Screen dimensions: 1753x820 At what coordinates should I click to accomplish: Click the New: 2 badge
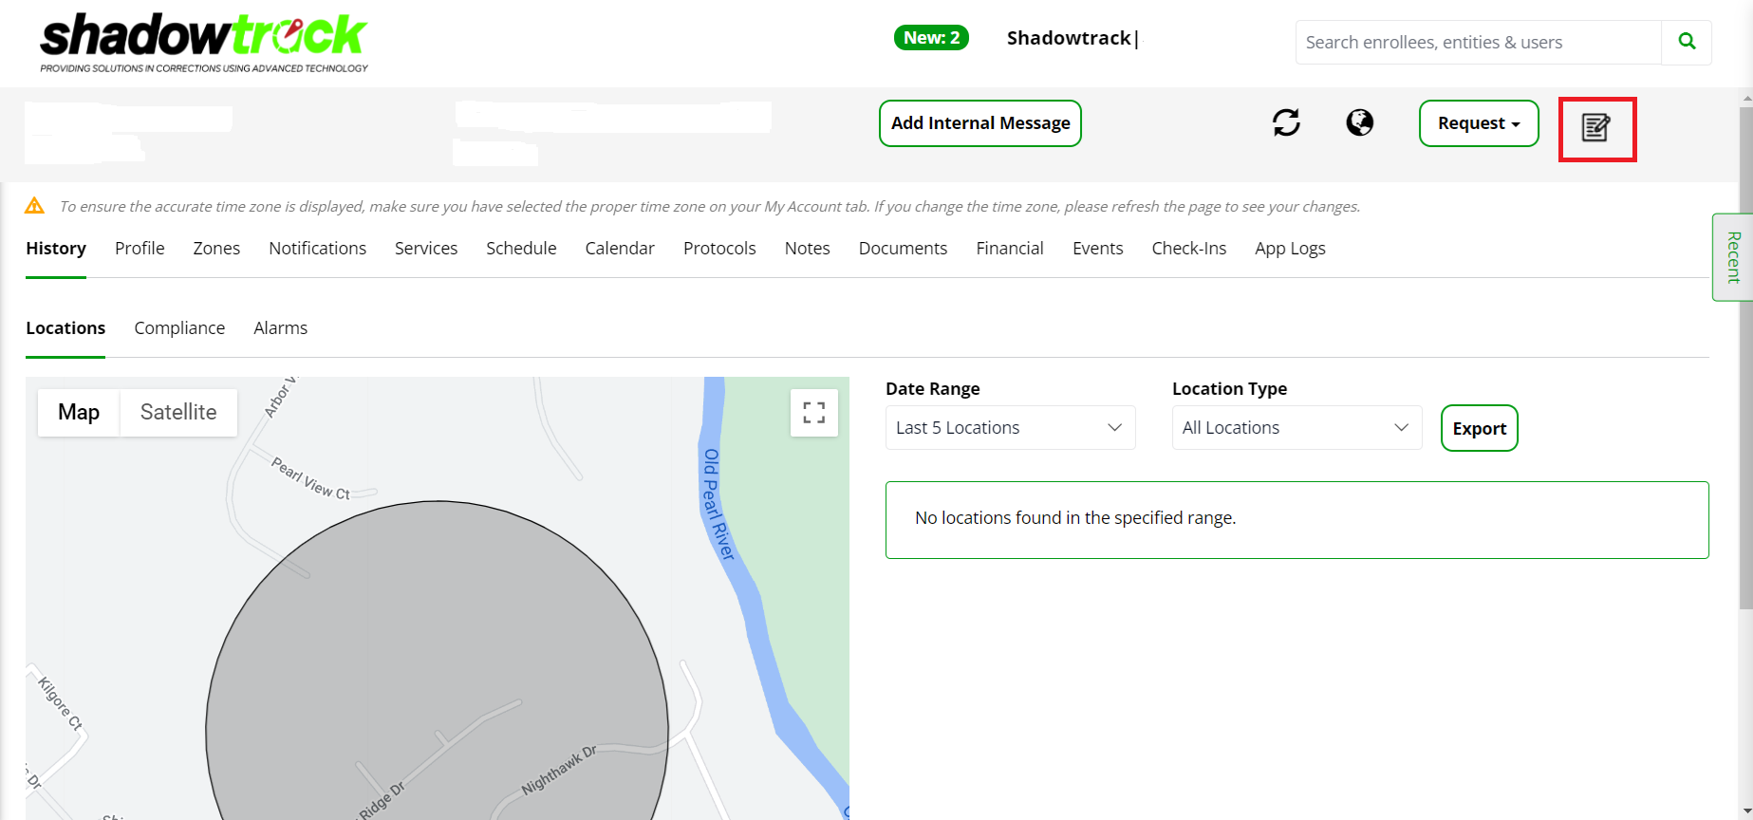931,38
